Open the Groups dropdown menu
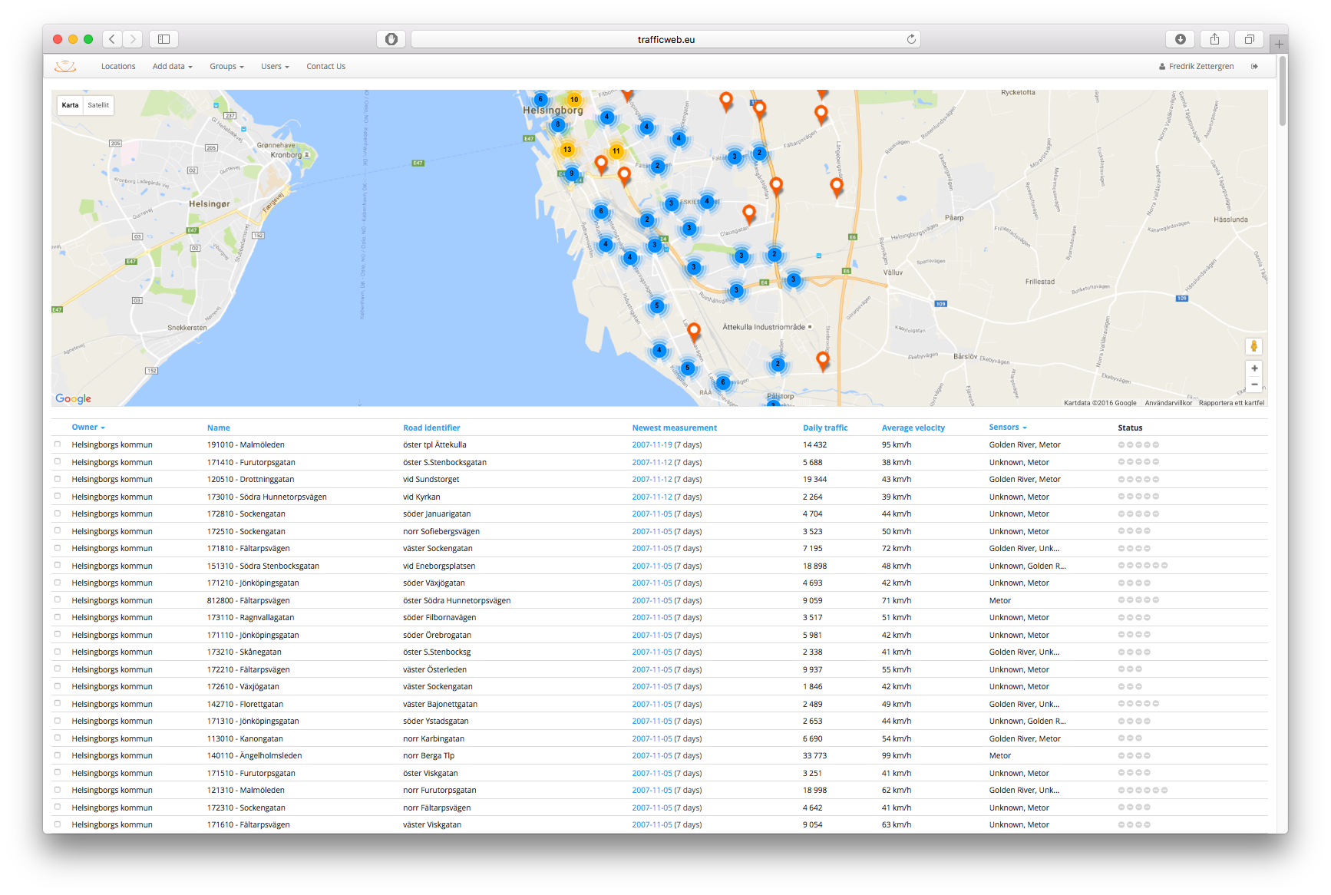This screenshot has height=895, width=1331. pos(226,66)
